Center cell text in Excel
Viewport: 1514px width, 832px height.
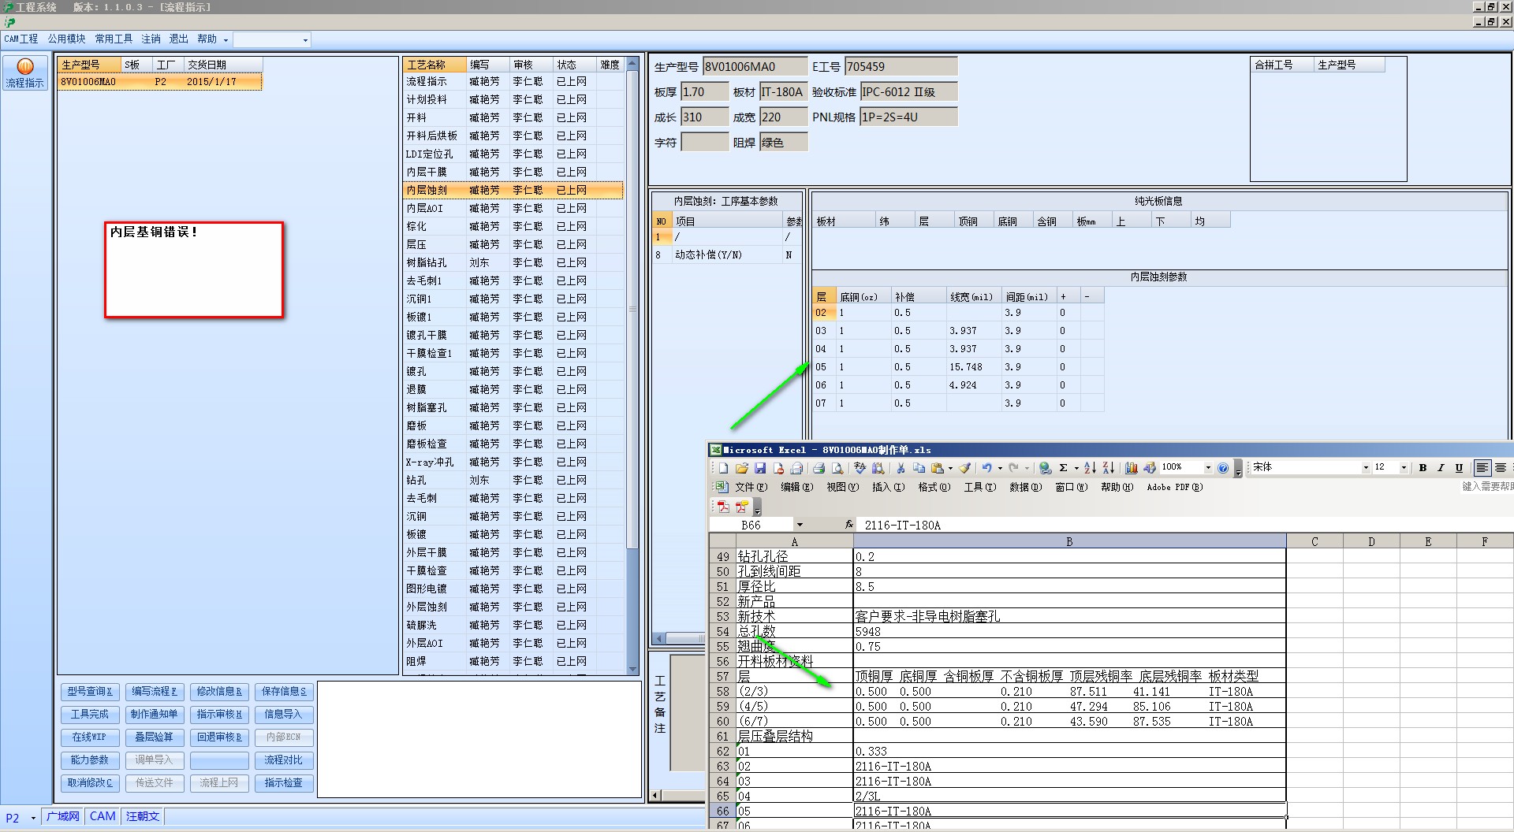1501,468
